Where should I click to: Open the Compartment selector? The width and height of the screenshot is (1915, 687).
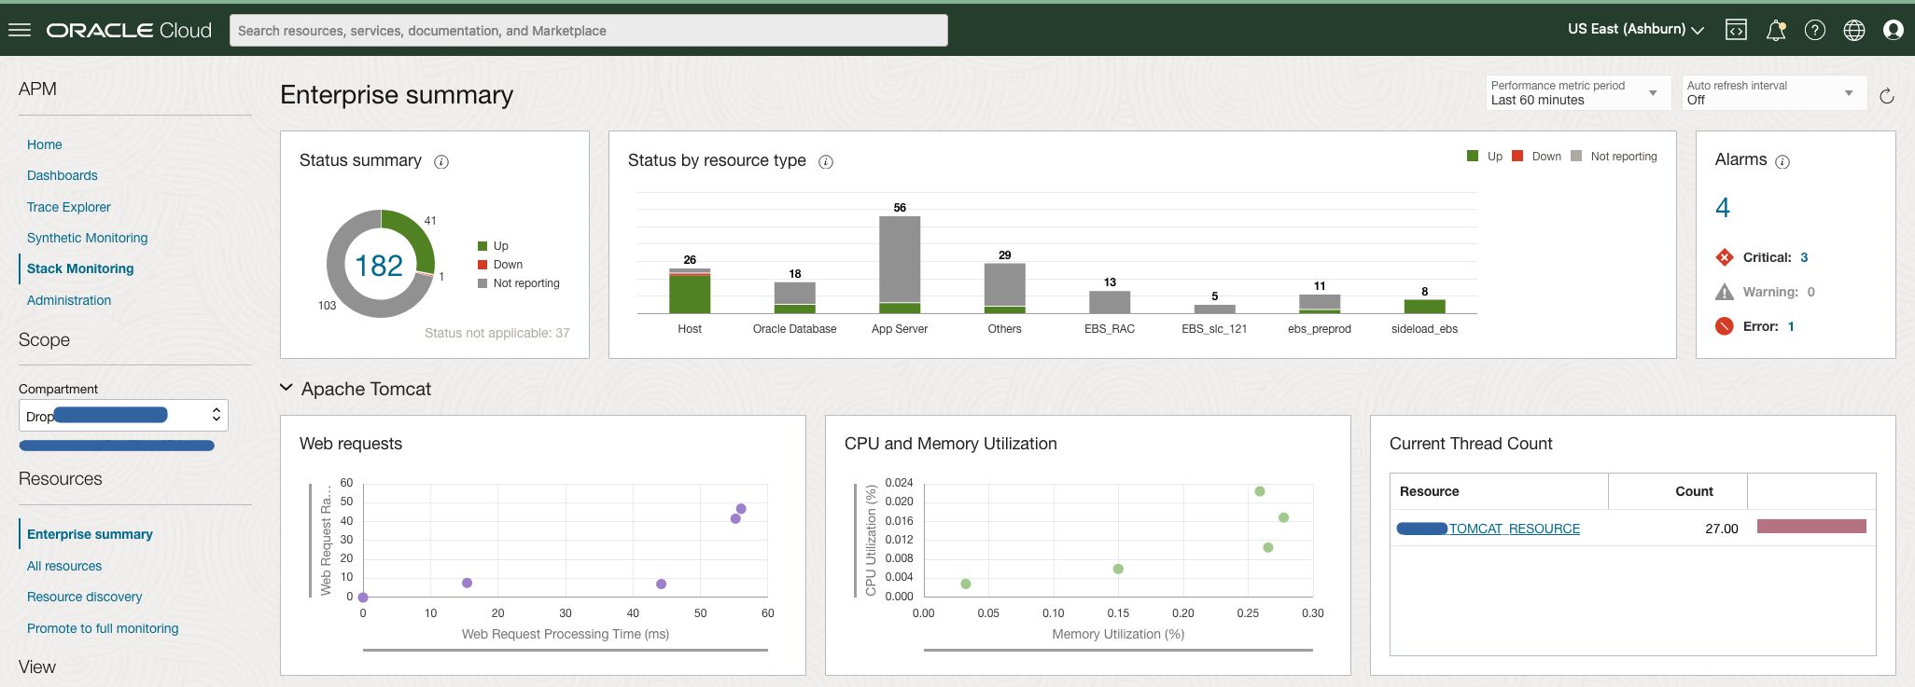pyautogui.click(x=123, y=415)
